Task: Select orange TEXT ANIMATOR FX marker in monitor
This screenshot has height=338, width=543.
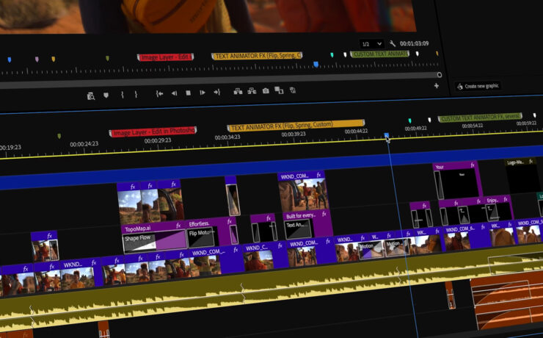Action: click(x=257, y=55)
